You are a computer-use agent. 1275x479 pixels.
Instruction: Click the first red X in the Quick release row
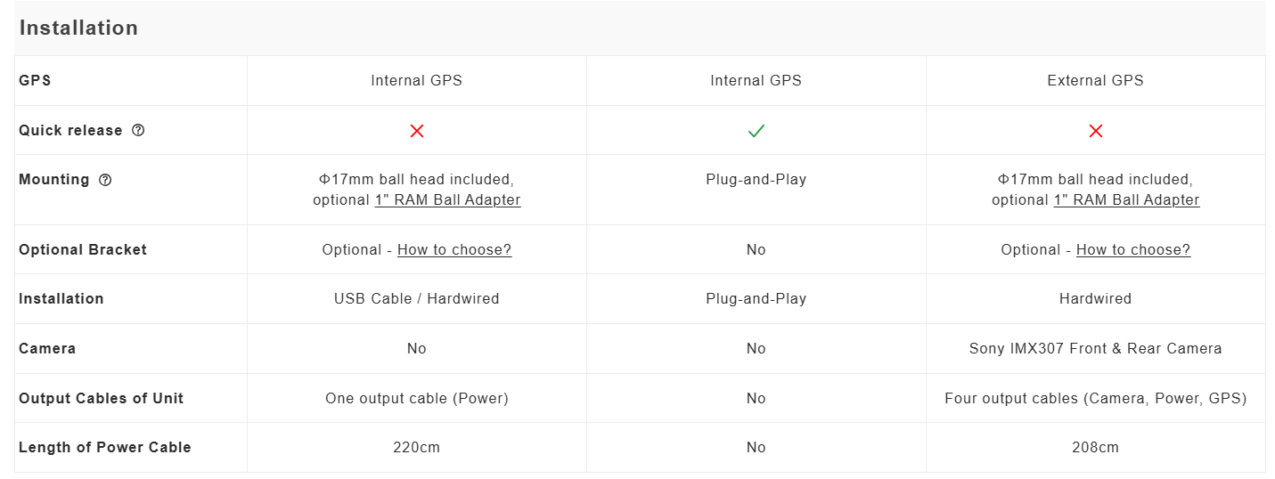416,131
